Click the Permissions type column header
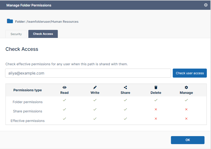Screen dimensions: 211x149 27,90
